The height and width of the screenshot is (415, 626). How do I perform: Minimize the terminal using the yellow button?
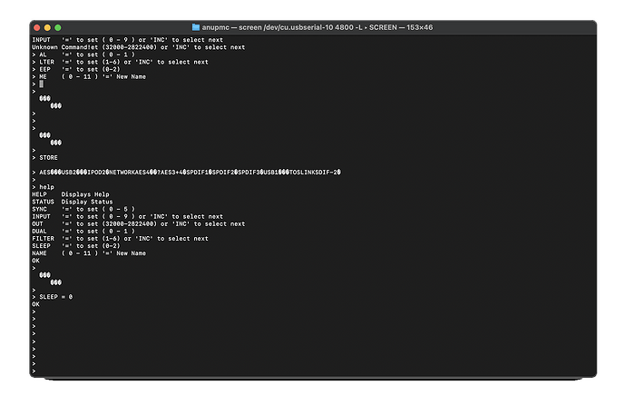pyautogui.click(x=47, y=27)
